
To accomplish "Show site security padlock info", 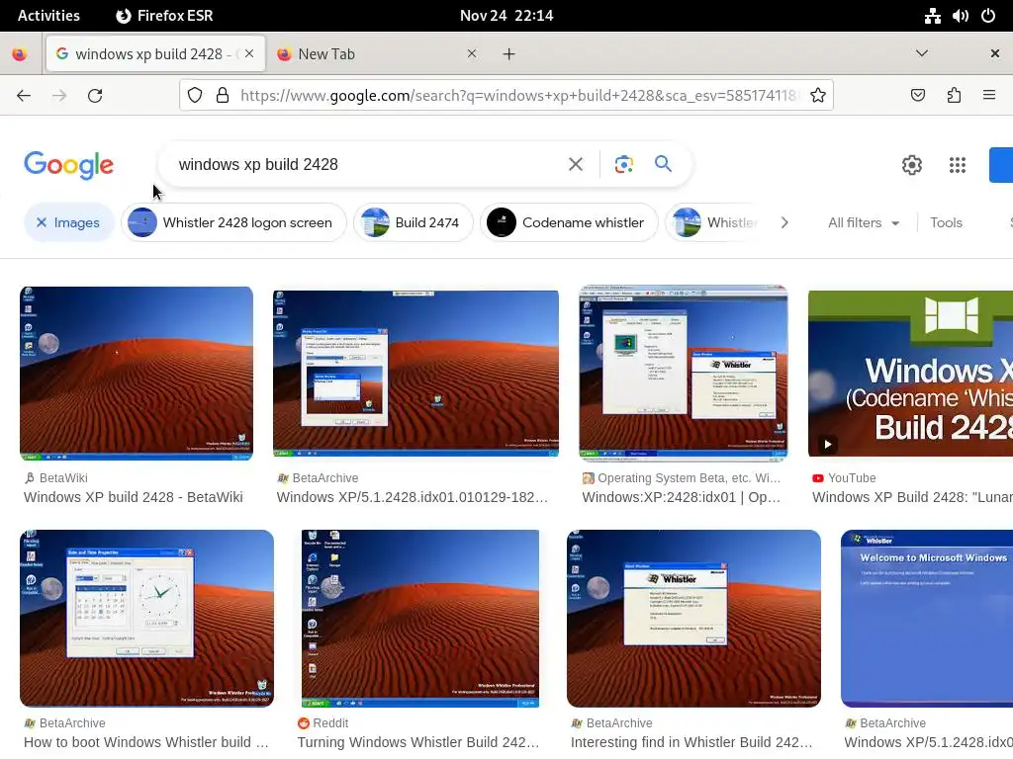I will [223, 96].
